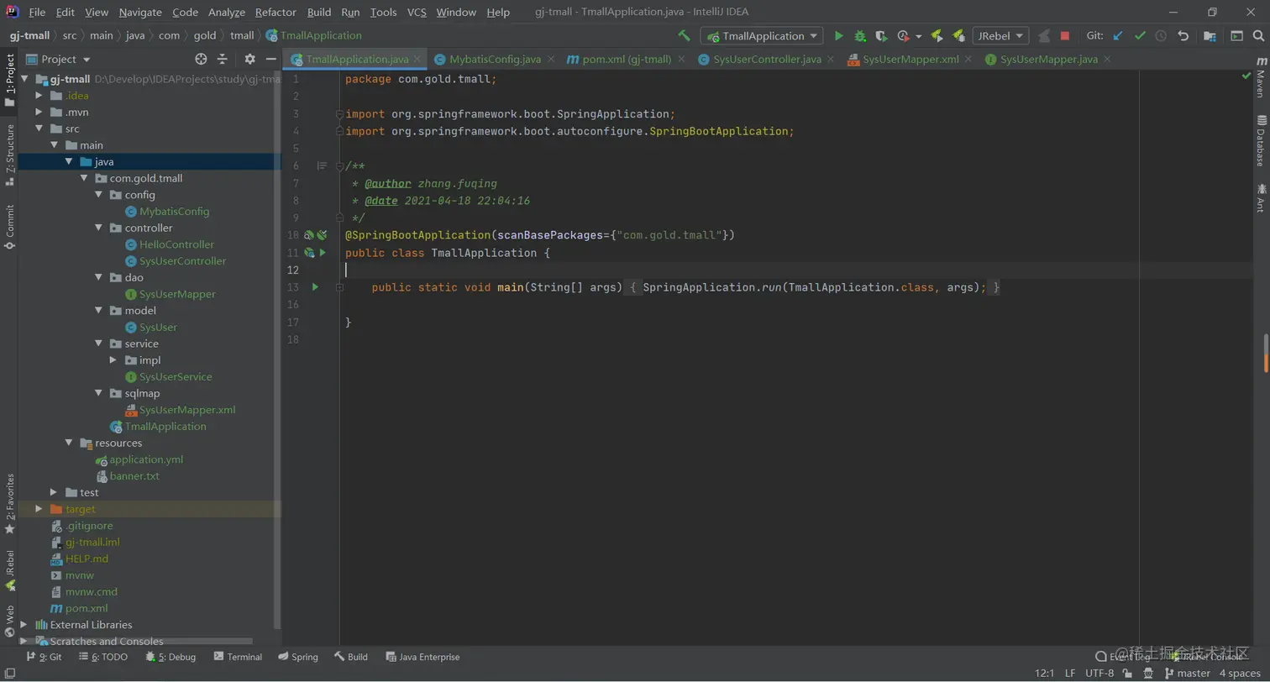Toggle JRebel tool window on left
Viewport: 1270px width, 682px height.
click(10, 571)
